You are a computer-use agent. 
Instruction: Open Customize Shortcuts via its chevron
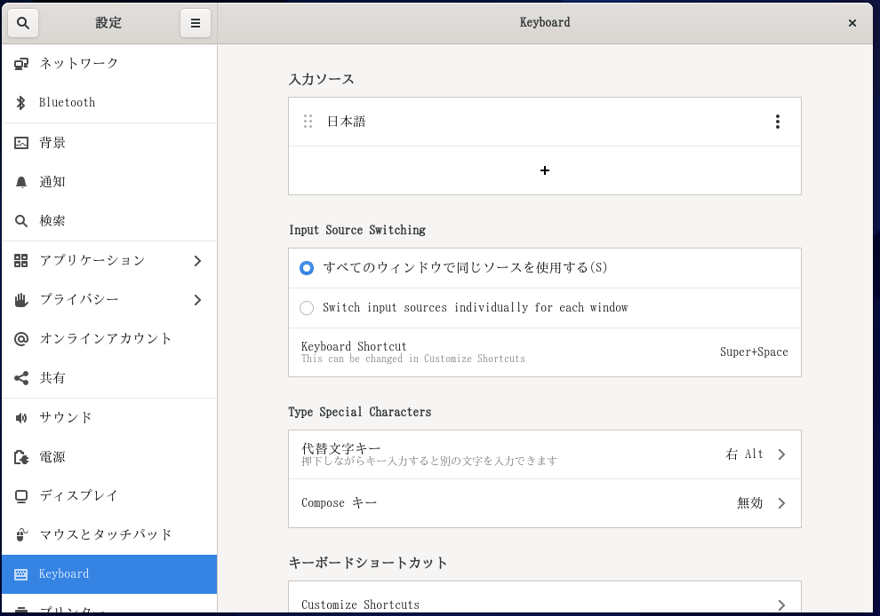(x=782, y=604)
